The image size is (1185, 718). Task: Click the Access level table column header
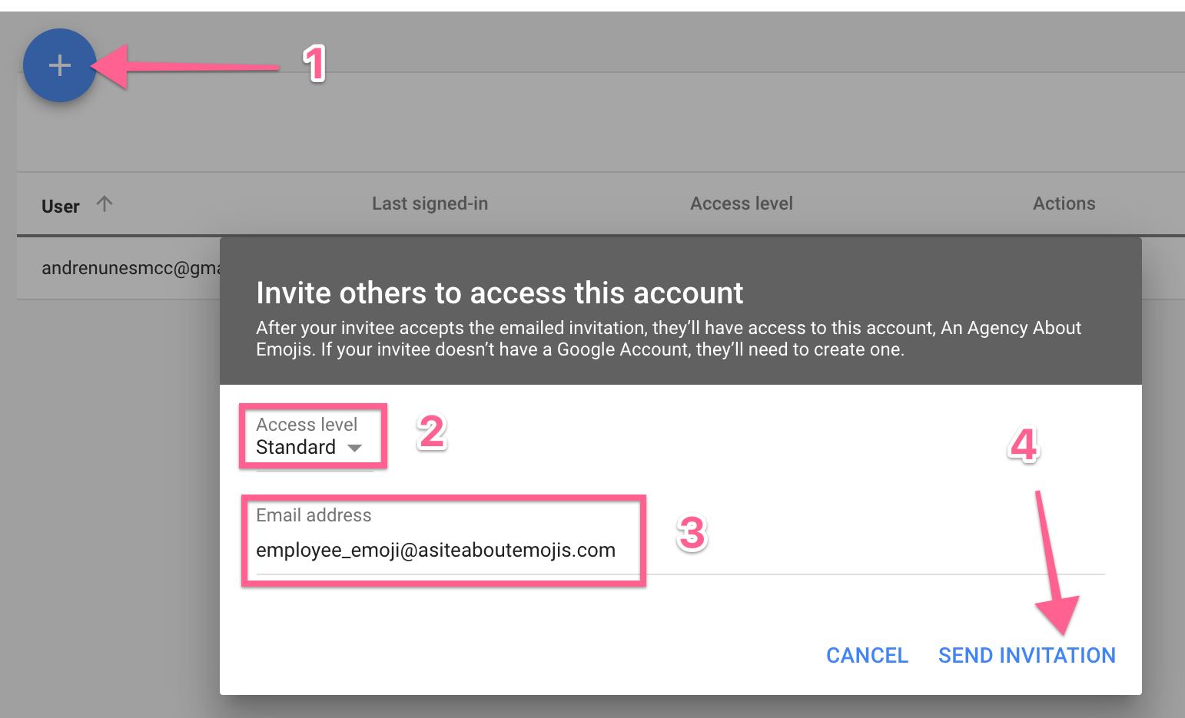point(741,203)
